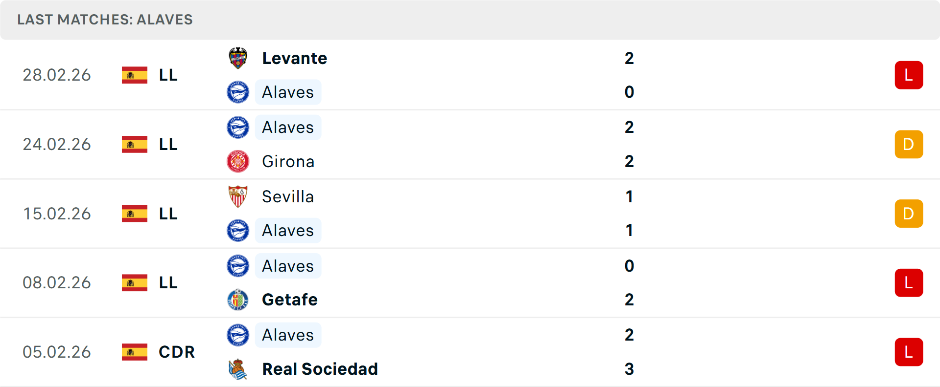The image size is (940, 387).
Task: Click the red L badge for Real Sociedad match
Action: click(909, 352)
